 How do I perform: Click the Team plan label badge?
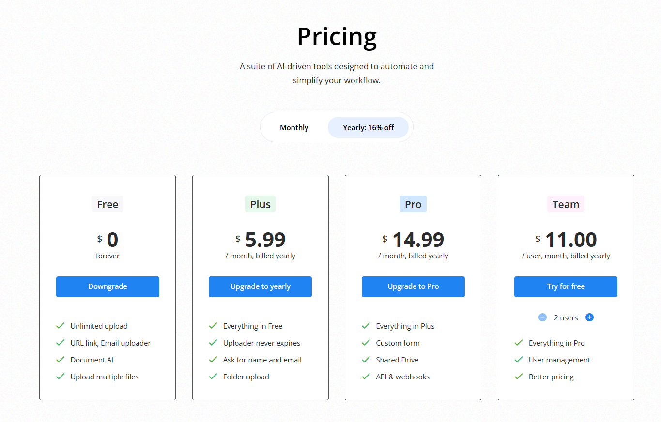tap(566, 204)
